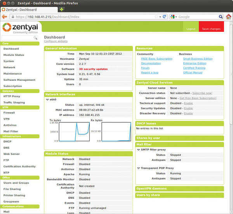Open Subscription in sidebar
The width and height of the screenshot is (233, 214).
(13, 86)
